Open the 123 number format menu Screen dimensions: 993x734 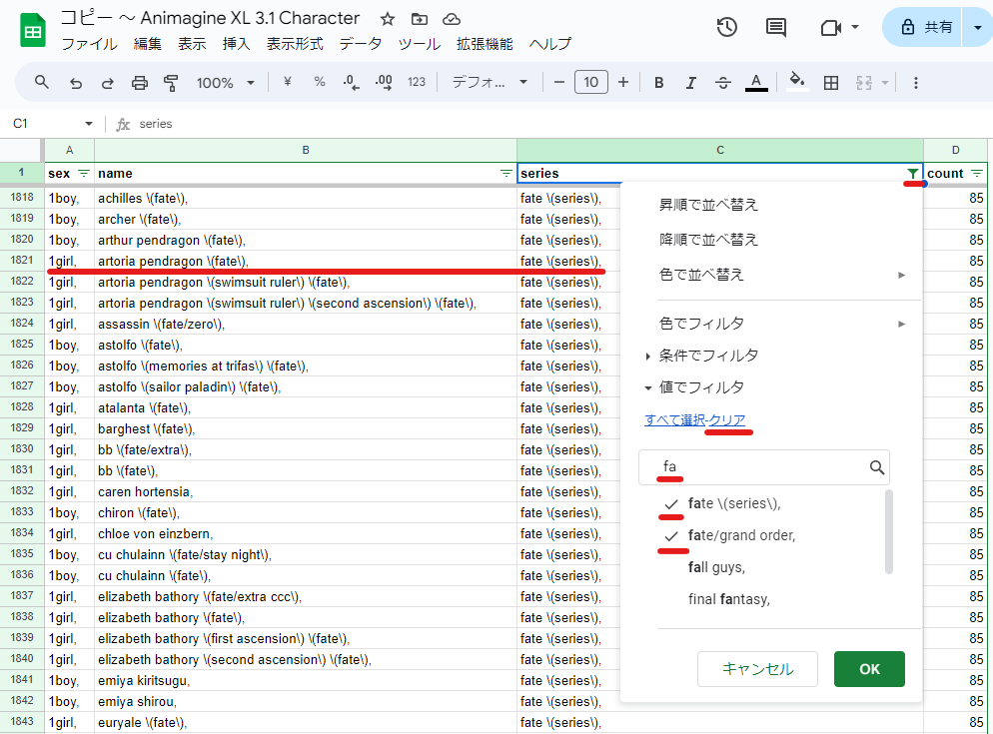[417, 82]
